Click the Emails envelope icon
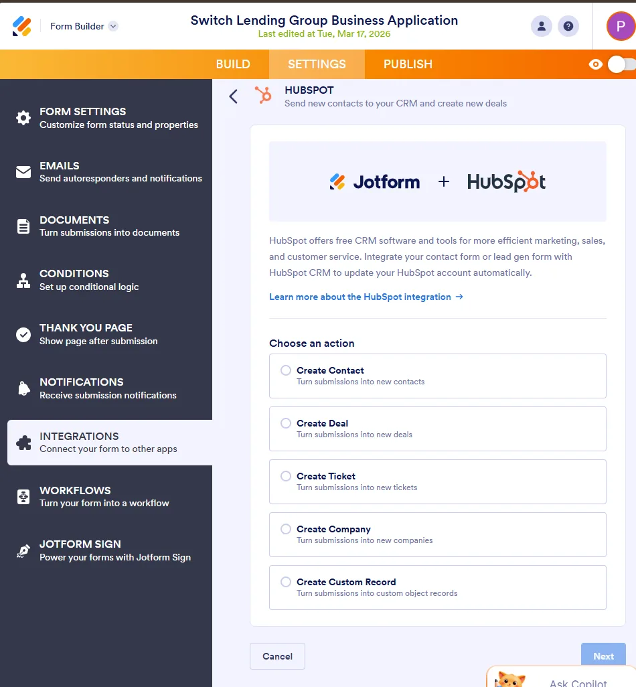 23,172
